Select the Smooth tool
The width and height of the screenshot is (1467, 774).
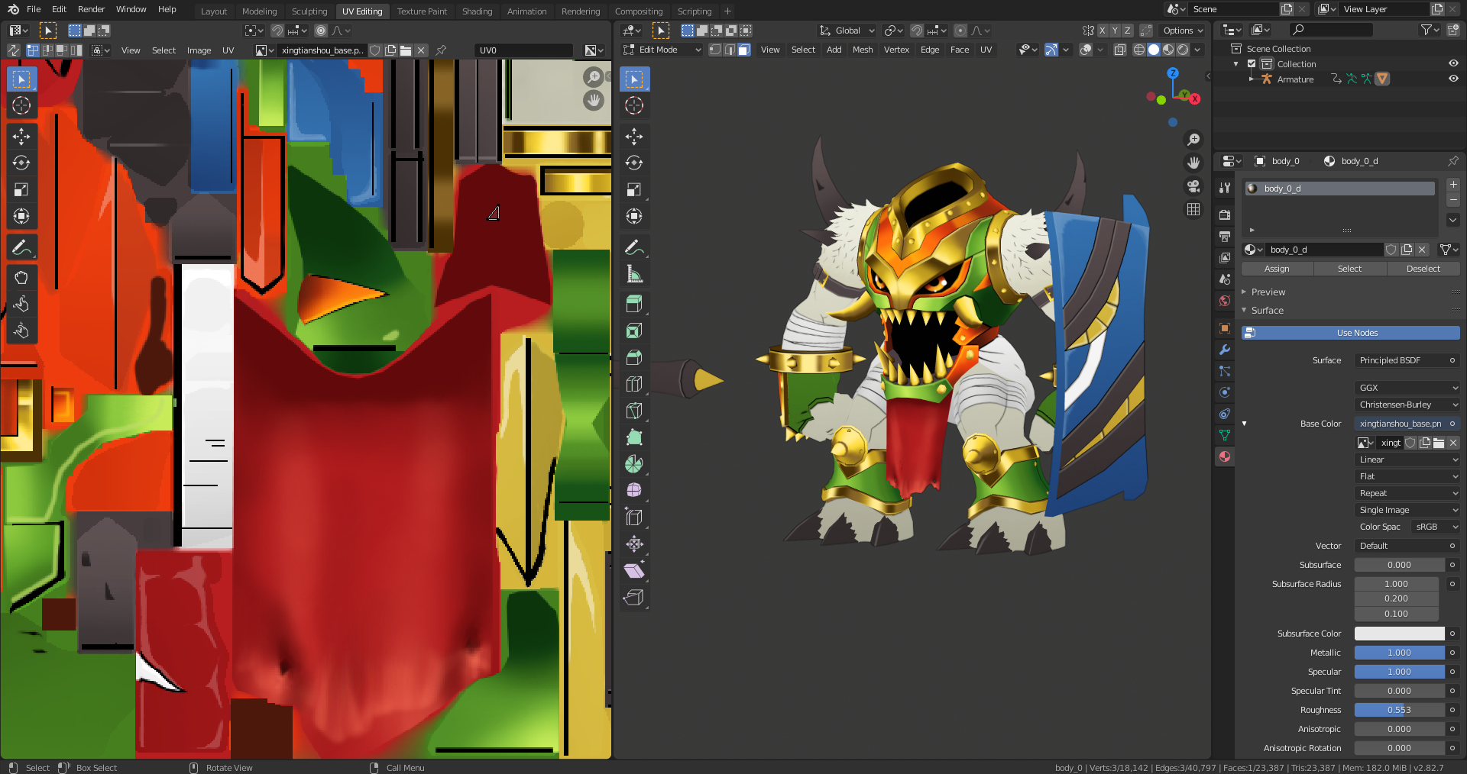[634, 490]
